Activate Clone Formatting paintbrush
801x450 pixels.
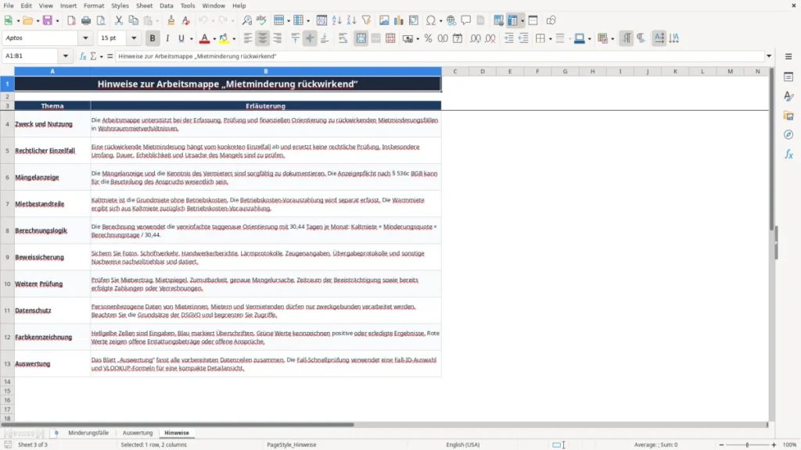click(x=171, y=20)
